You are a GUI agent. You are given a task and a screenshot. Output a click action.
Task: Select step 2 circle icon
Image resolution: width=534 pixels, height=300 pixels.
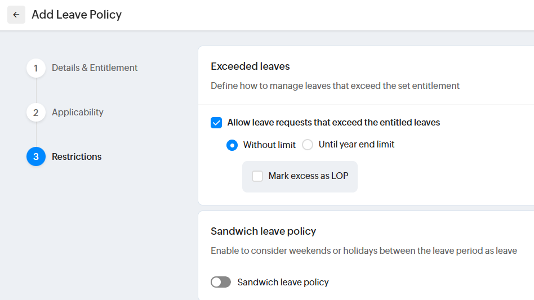(x=36, y=113)
